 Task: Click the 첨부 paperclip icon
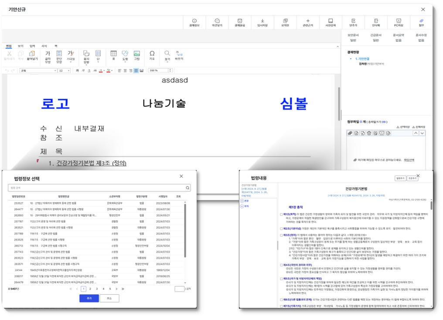pos(421,21)
